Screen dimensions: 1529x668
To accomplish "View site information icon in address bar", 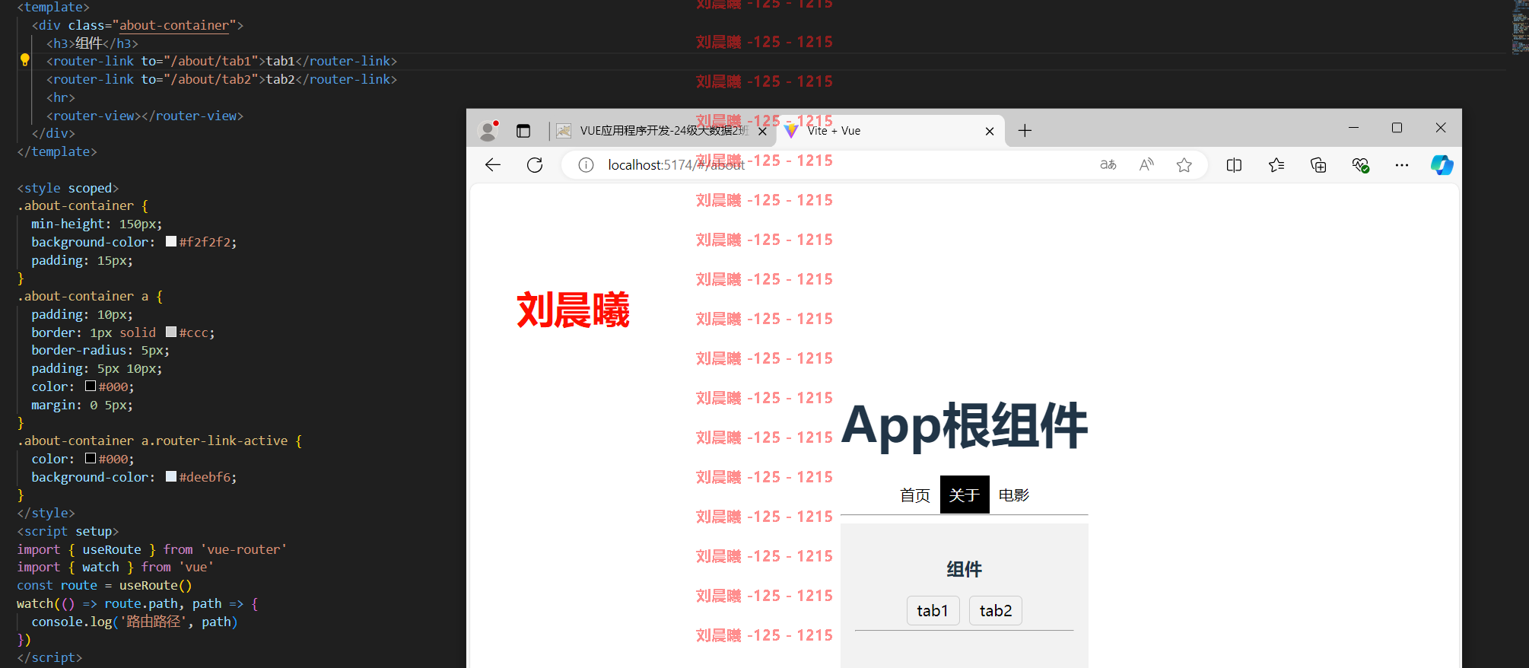I will [586, 165].
